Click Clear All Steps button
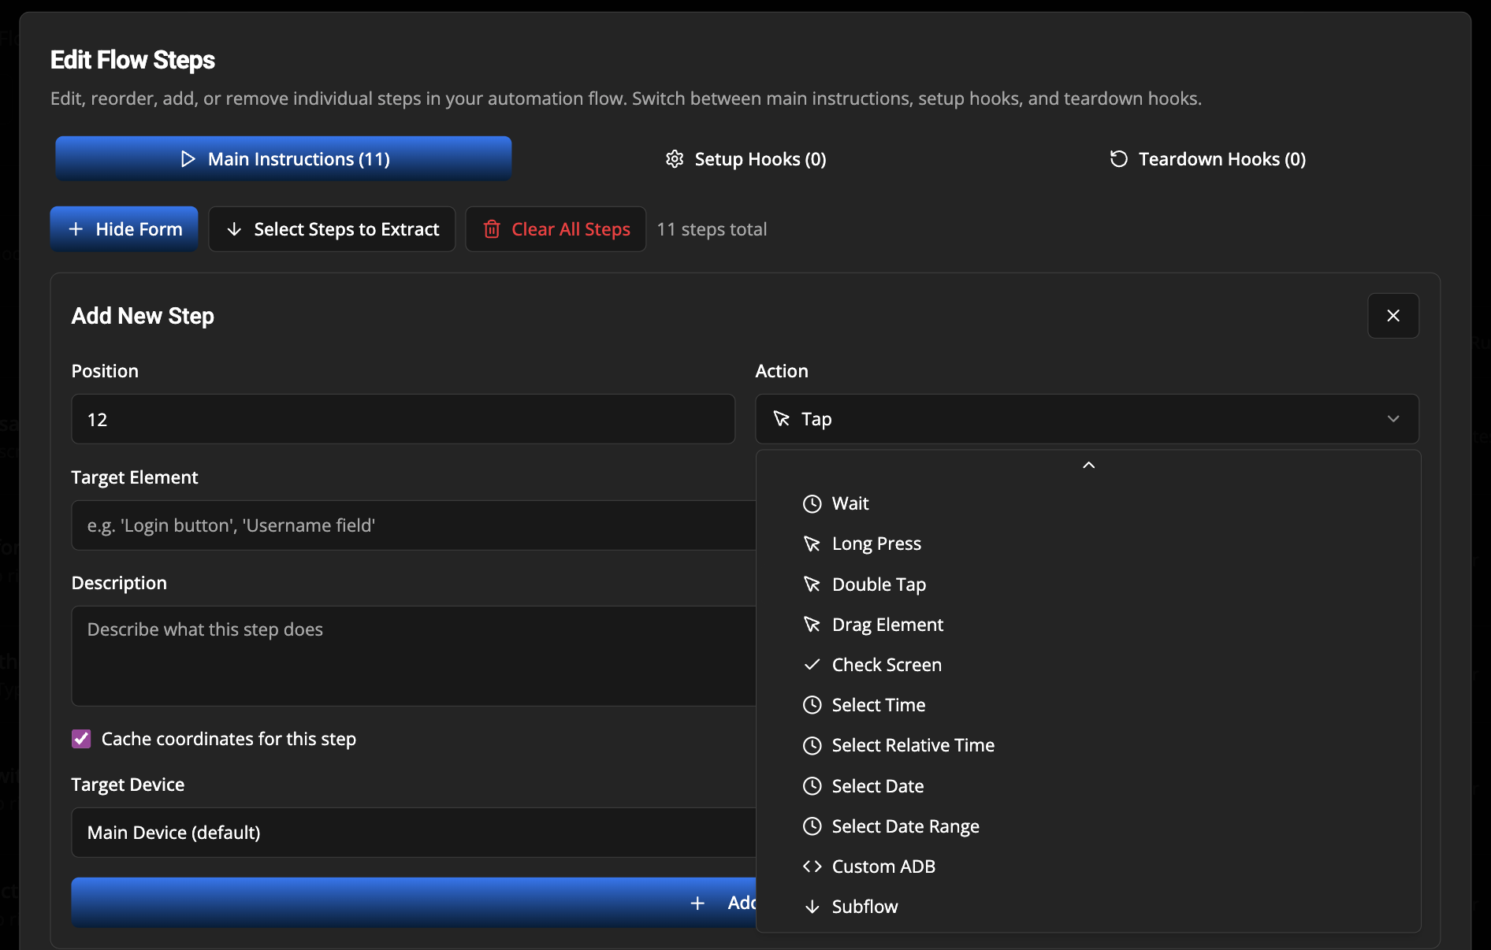The width and height of the screenshot is (1491, 950). click(556, 229)
